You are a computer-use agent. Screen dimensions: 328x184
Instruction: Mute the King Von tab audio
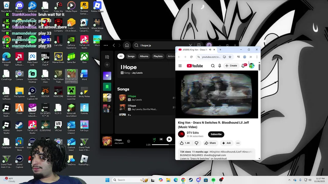[210, 50]
